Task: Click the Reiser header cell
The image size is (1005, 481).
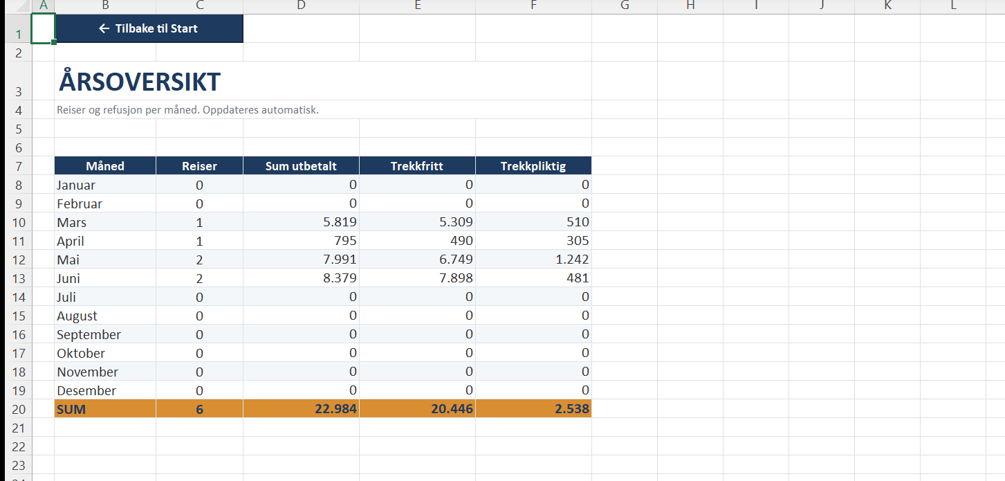Action: click(199, 166)
